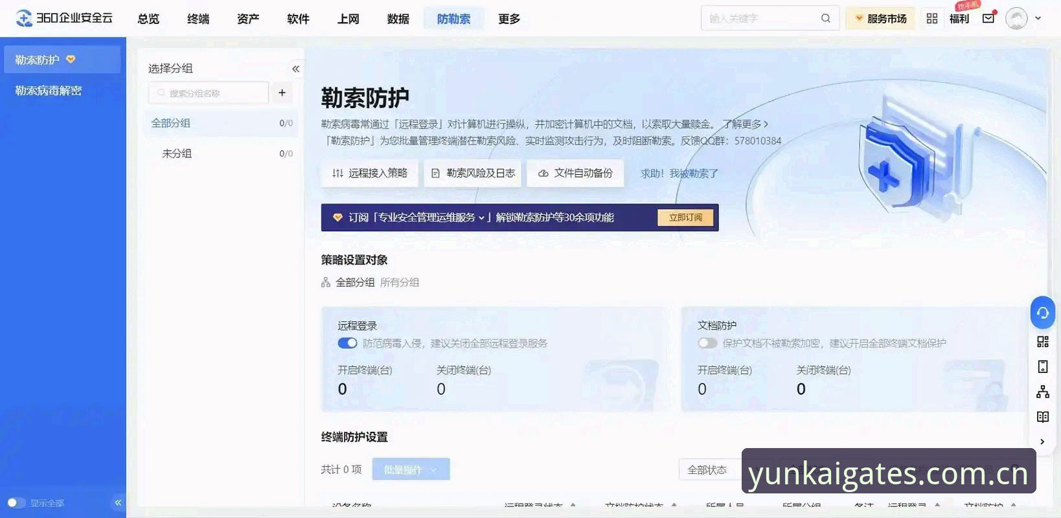Toggle the 文档防护 switch
1061x518 pixels.
(707, 343)
